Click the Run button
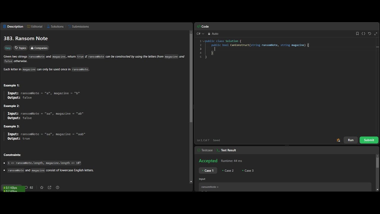 pos(351,140)
